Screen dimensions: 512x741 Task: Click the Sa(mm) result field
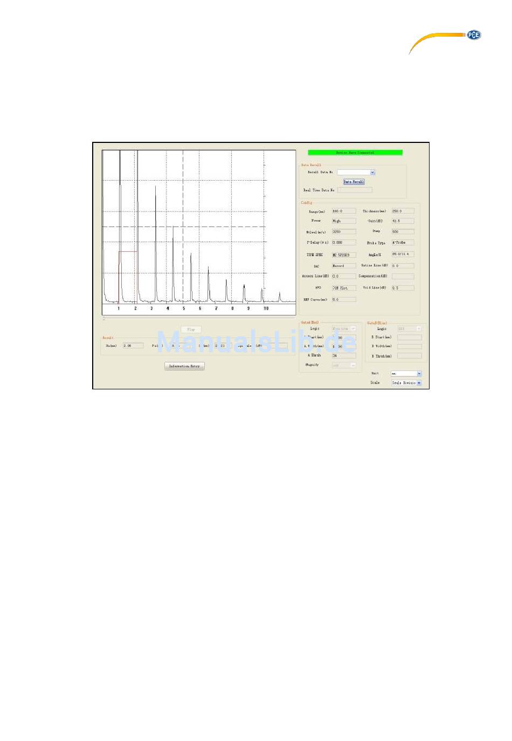click(133, 346)
